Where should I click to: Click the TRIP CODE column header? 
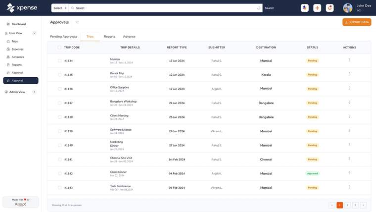[72, 47]
